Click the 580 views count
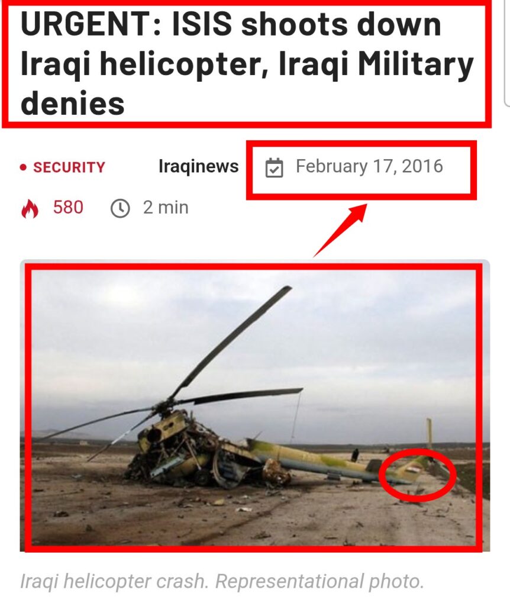Viewport: 510px width, 606px height. [68, 208]
